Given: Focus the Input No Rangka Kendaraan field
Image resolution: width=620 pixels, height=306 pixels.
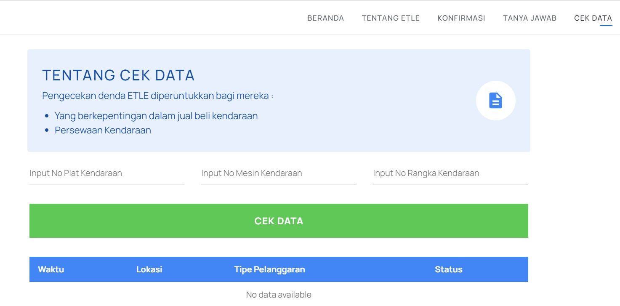Looking at the screenshot, I should pyautogui.click(x=450, y=173).
